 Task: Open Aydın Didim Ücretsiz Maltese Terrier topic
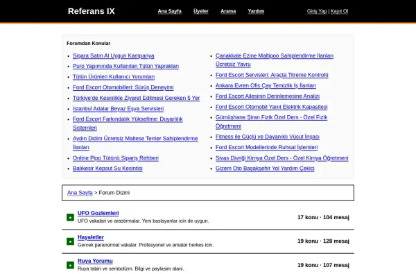pyautogui.click(x=135, y=143)
